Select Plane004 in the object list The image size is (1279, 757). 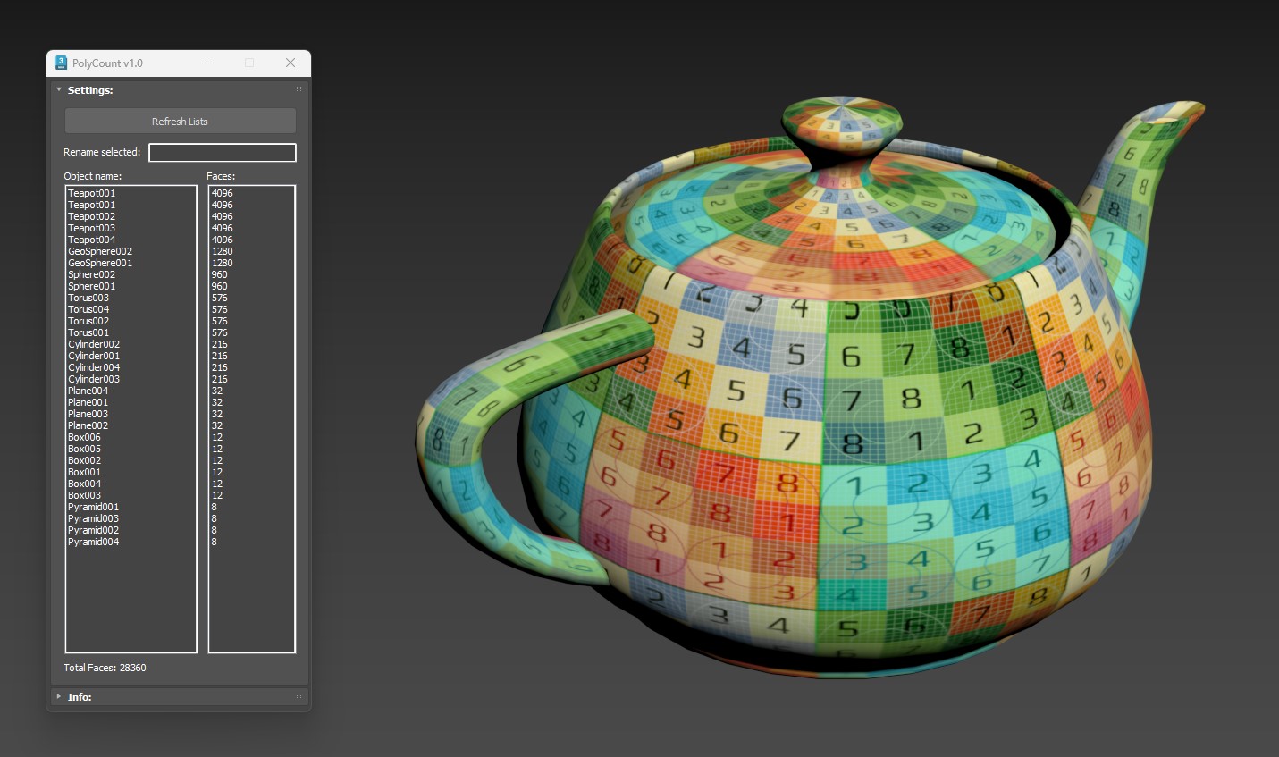coord(88,391)
